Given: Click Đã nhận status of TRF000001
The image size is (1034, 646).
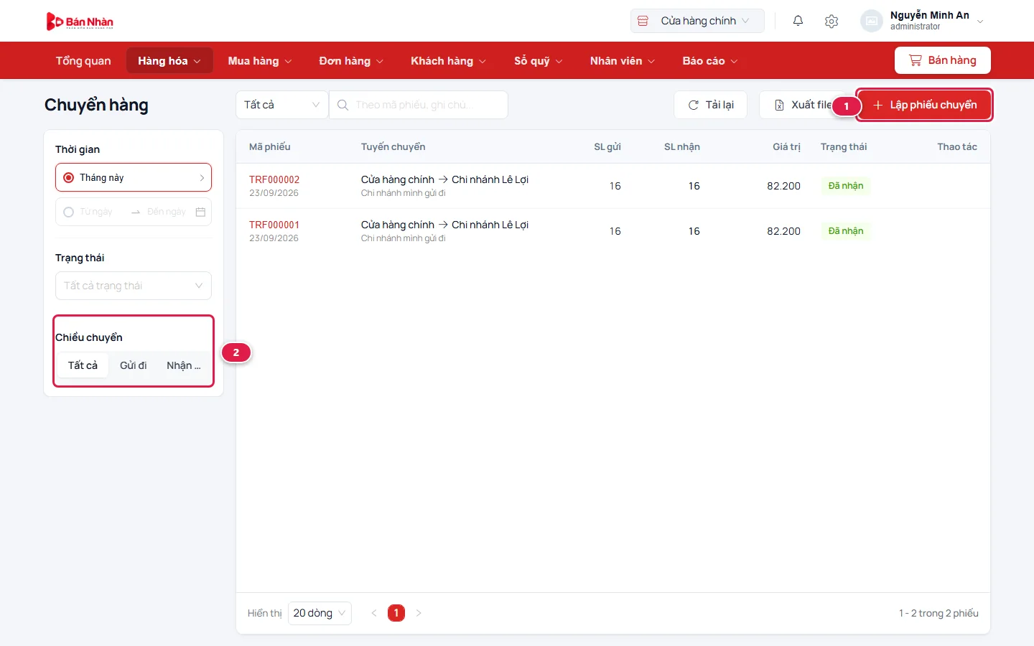Looking at the screenshot, I should pos(846,231).
